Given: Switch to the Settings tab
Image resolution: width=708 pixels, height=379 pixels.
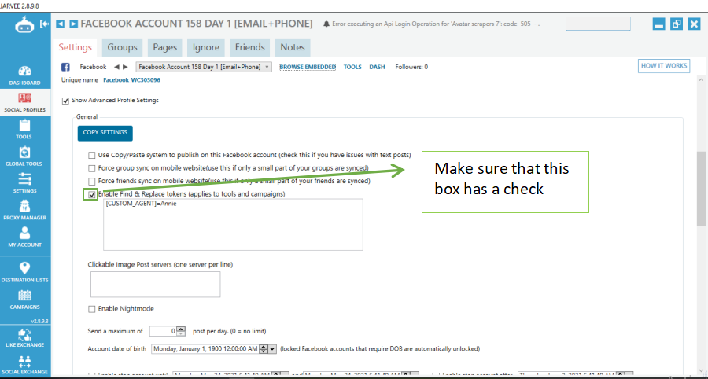Looking at the screenshot, I should pyautogui.click(x=75, y=47).
